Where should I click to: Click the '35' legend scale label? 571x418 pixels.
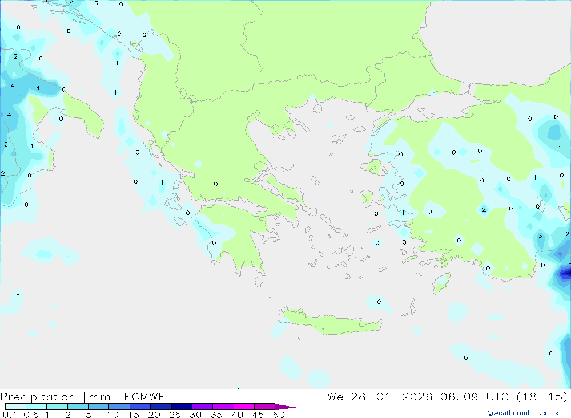click(216, 415)
